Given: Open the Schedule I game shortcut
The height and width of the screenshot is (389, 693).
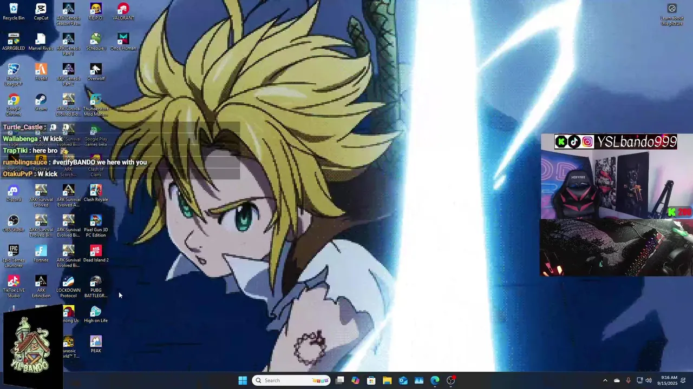Looking at the screenshot, I should pyautogui.click(x=96, y=42).
